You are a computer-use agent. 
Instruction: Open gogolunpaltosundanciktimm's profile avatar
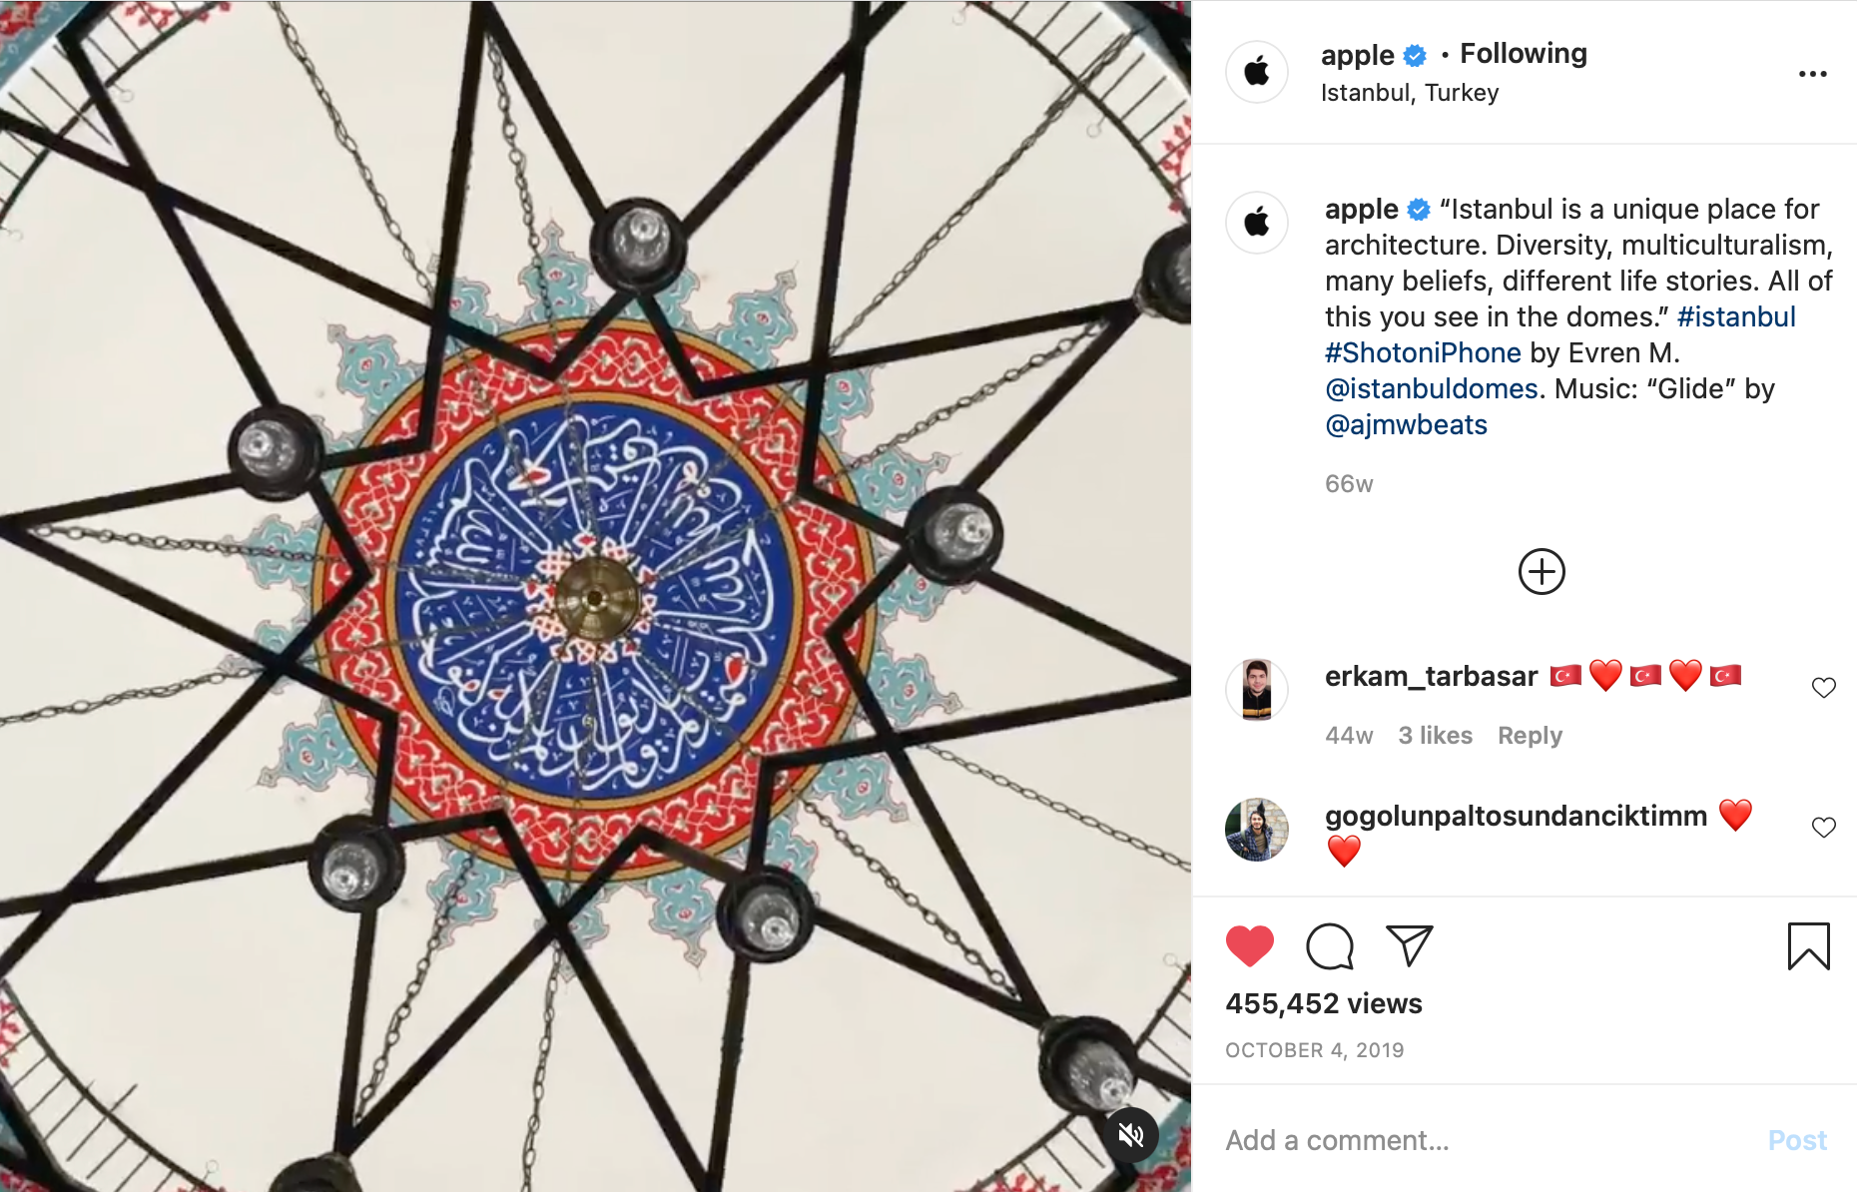coord(1256,830)
